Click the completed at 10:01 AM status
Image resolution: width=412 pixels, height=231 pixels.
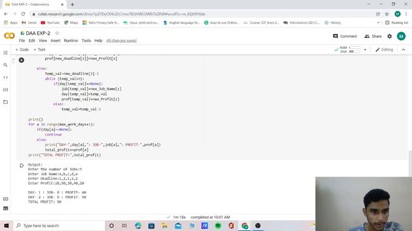[x=211, y=217]
